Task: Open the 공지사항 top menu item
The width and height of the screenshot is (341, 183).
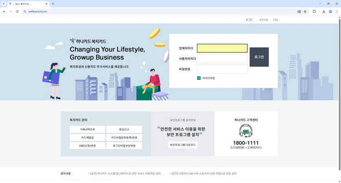Action: (x=263, y=20)
